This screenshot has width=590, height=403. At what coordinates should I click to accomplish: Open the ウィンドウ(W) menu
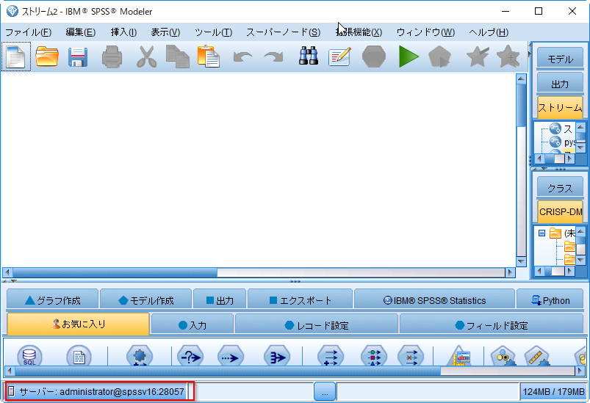425,32
